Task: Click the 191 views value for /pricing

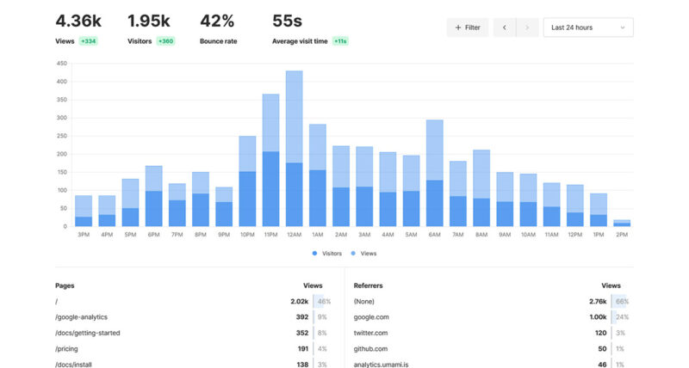Action: [303, 349]
